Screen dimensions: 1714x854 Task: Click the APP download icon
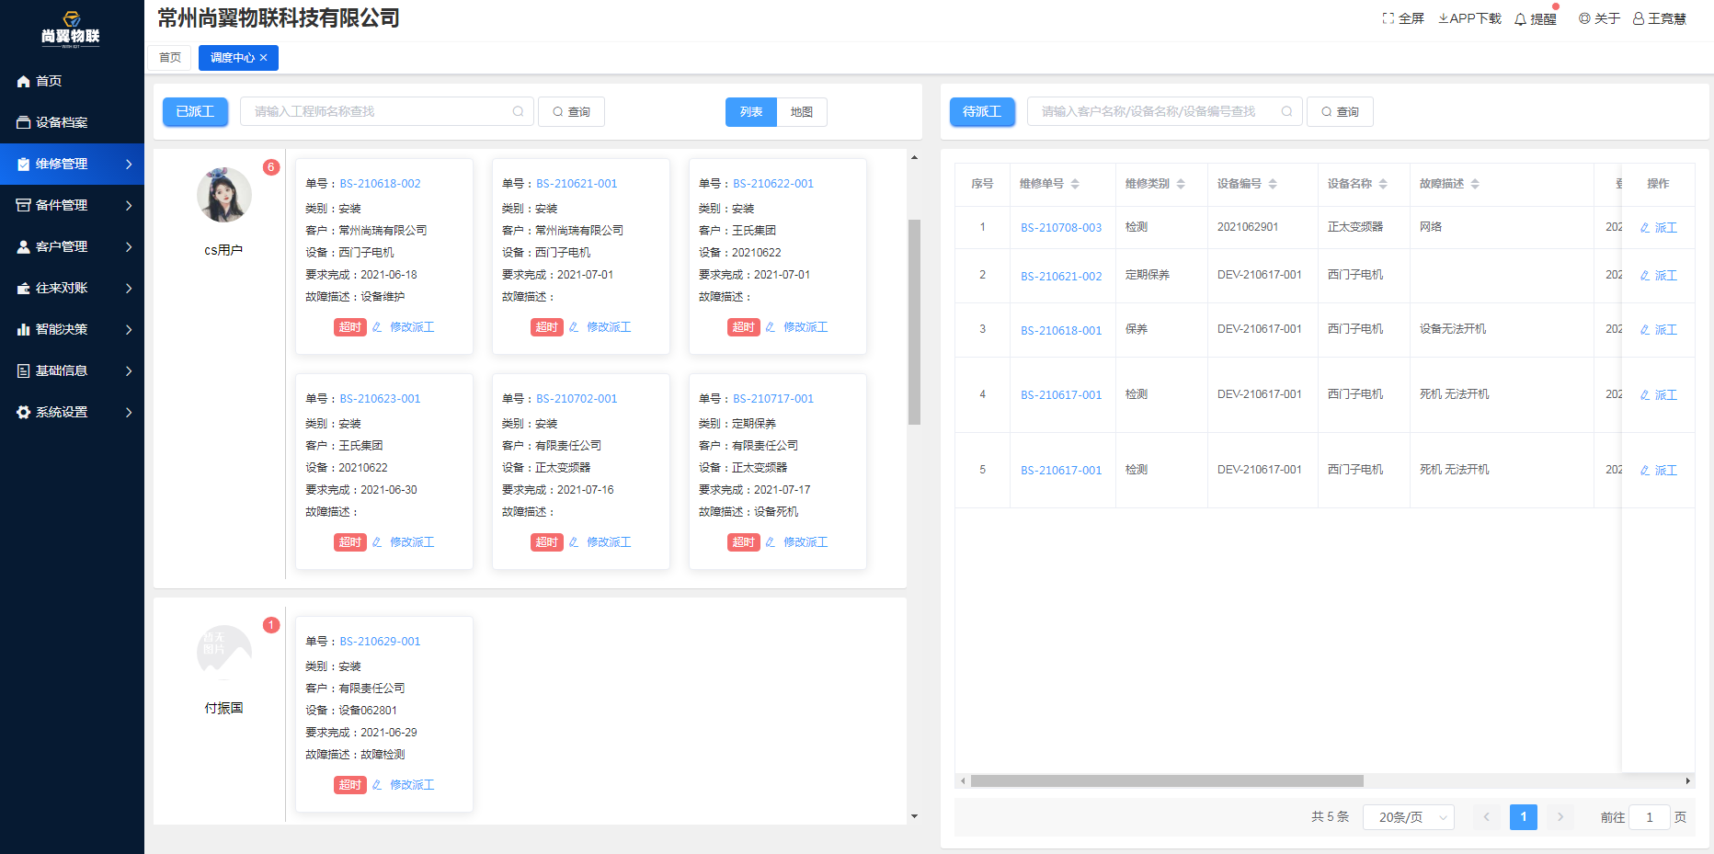tap(1444, 18)
